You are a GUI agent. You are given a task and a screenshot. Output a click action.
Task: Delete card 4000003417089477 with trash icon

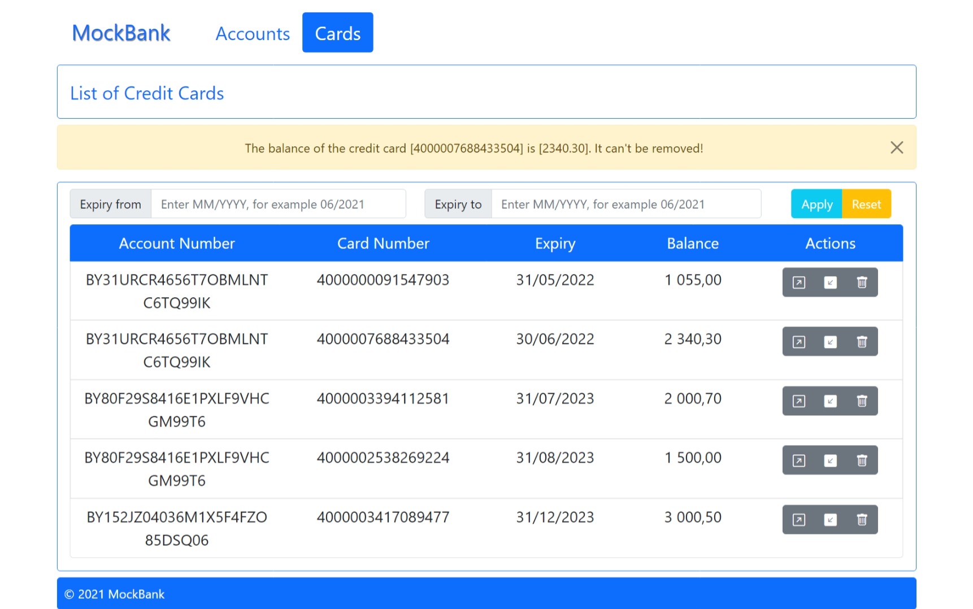pos(862,520)
